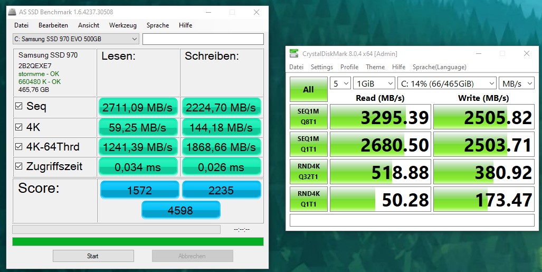Open the Settings menu in CrystalDiskMark
This screenshot has width=542, height=272.
coord(322,67)
